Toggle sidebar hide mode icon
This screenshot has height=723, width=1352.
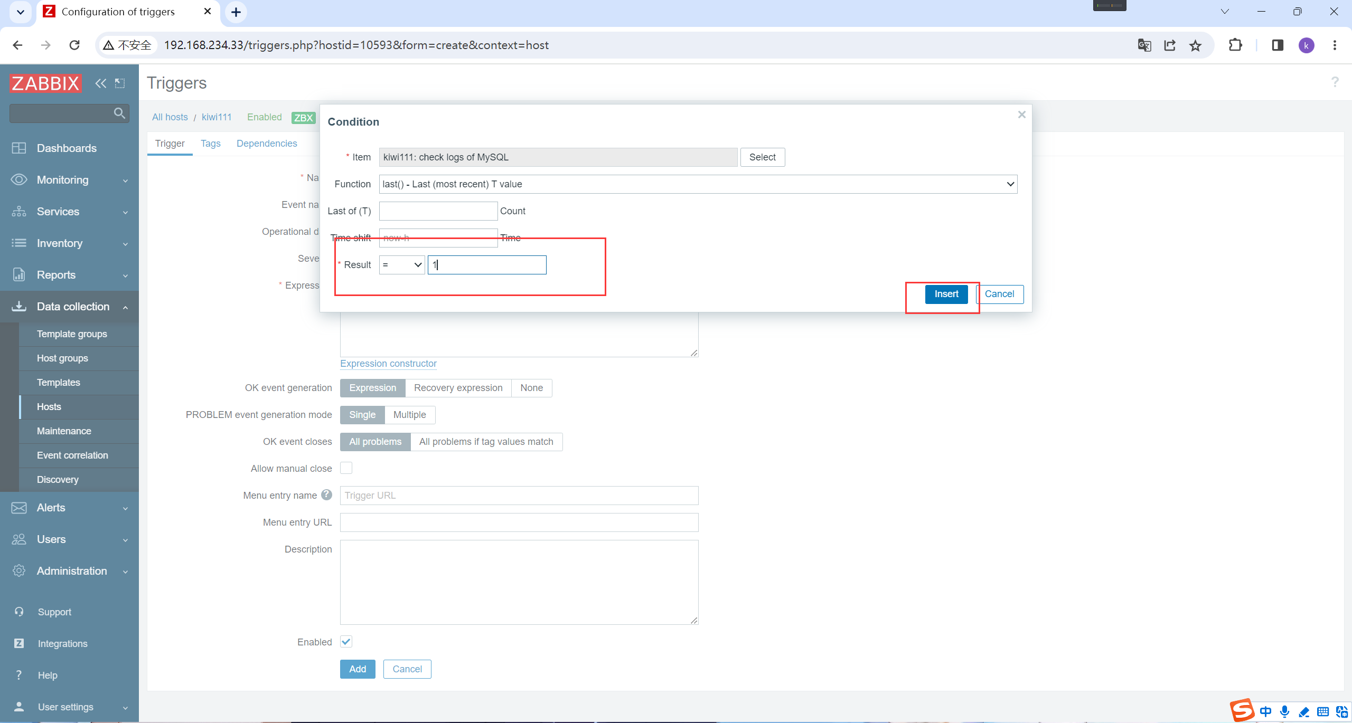(120, 83)
